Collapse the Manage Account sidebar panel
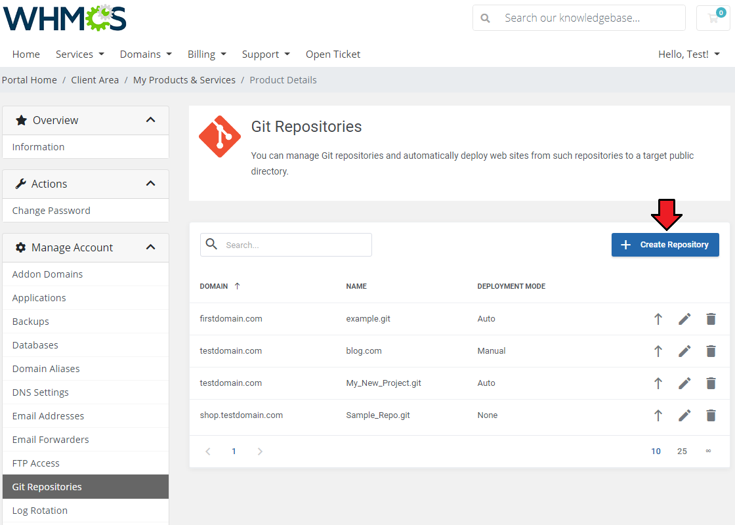735x525 pixels. [x=150, y=247]
